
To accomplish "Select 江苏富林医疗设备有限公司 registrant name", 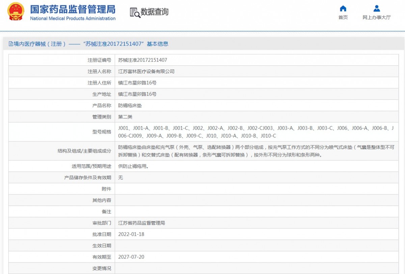I will click(x=146, y=71).
